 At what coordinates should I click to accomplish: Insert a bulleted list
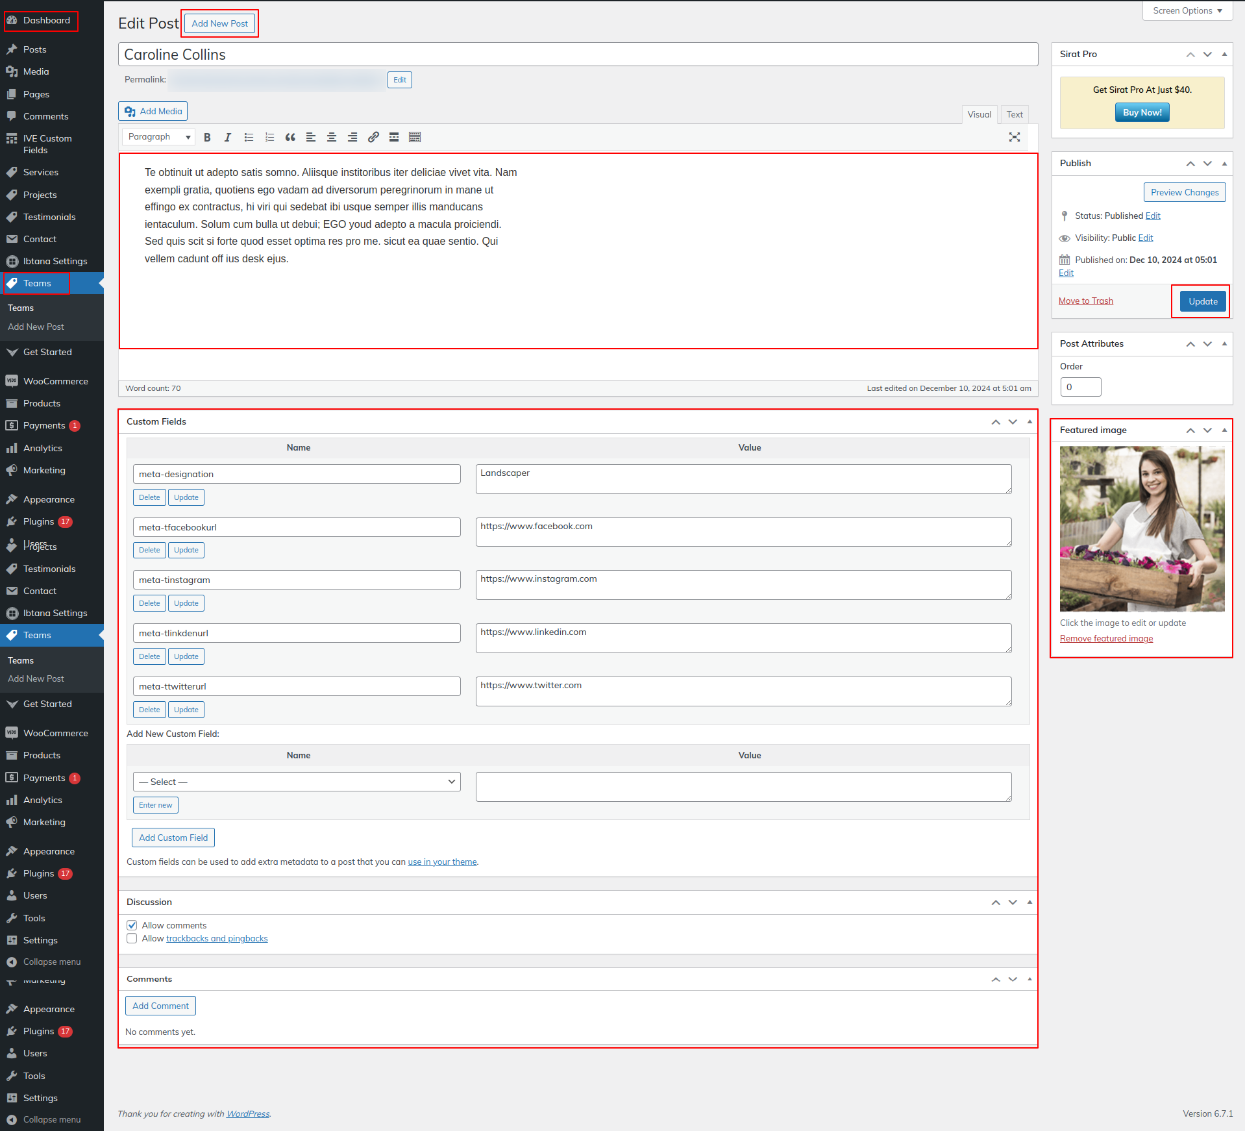tap(249, 137)
